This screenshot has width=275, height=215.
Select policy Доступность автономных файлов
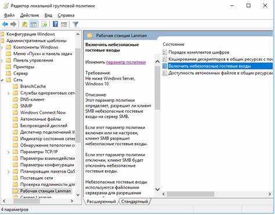(220, 73)
